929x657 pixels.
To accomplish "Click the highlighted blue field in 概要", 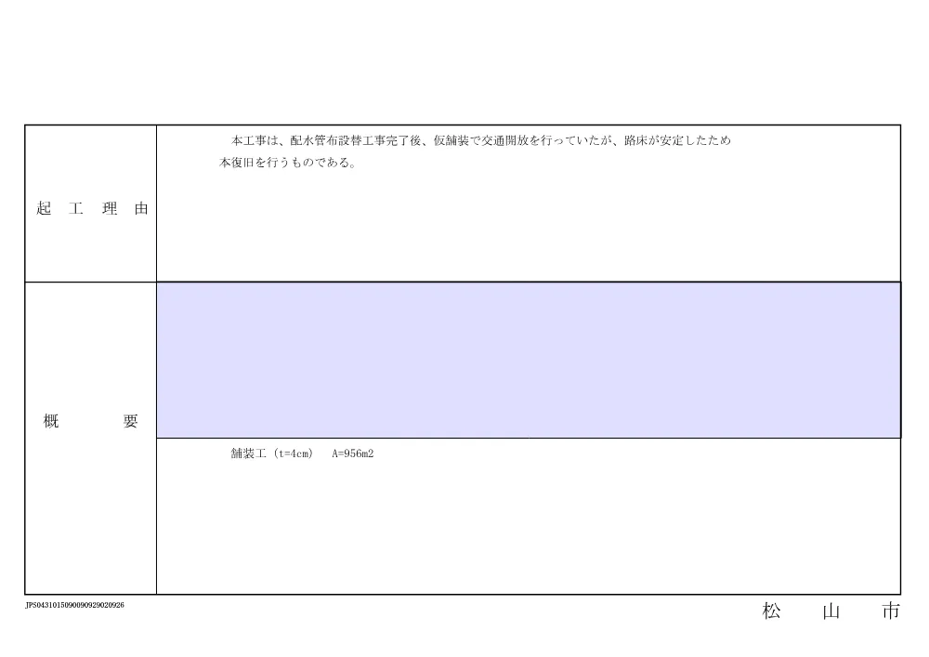I will 529,361.
